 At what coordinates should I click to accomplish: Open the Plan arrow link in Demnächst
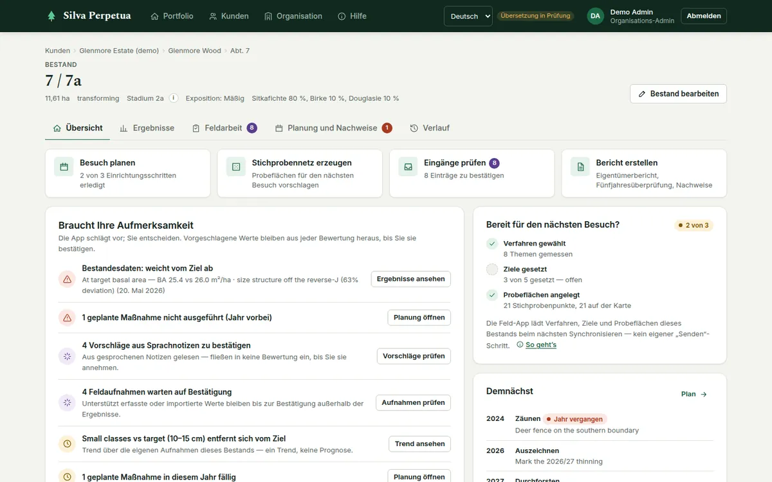coord(694,394)
